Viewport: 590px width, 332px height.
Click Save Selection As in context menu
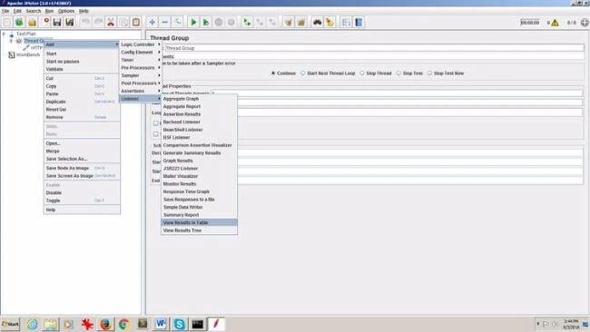[x=82, y=159]
